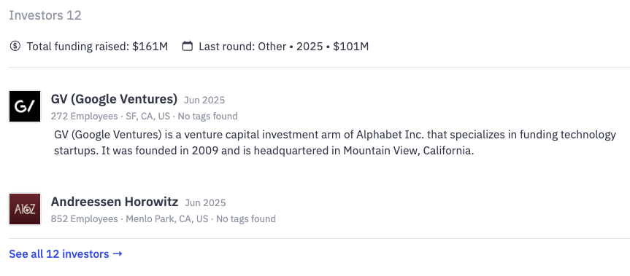
Task: Click the dollar coin funding icon
Action: (15, 46)
